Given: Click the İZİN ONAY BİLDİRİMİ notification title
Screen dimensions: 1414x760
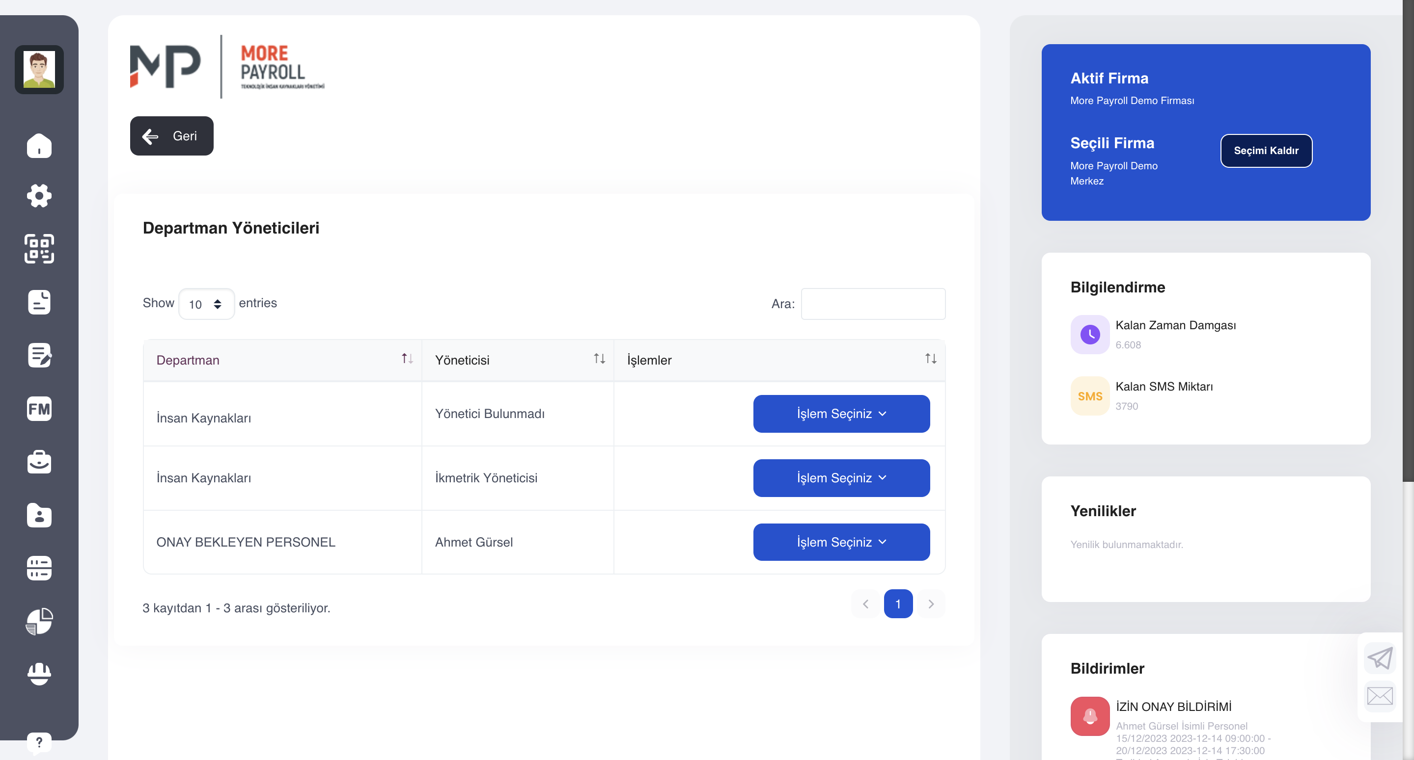Looking at the screenshot, I should pos(1173,706).
